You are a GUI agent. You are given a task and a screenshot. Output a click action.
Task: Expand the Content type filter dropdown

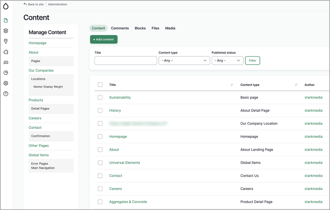[x=184, y=61]
